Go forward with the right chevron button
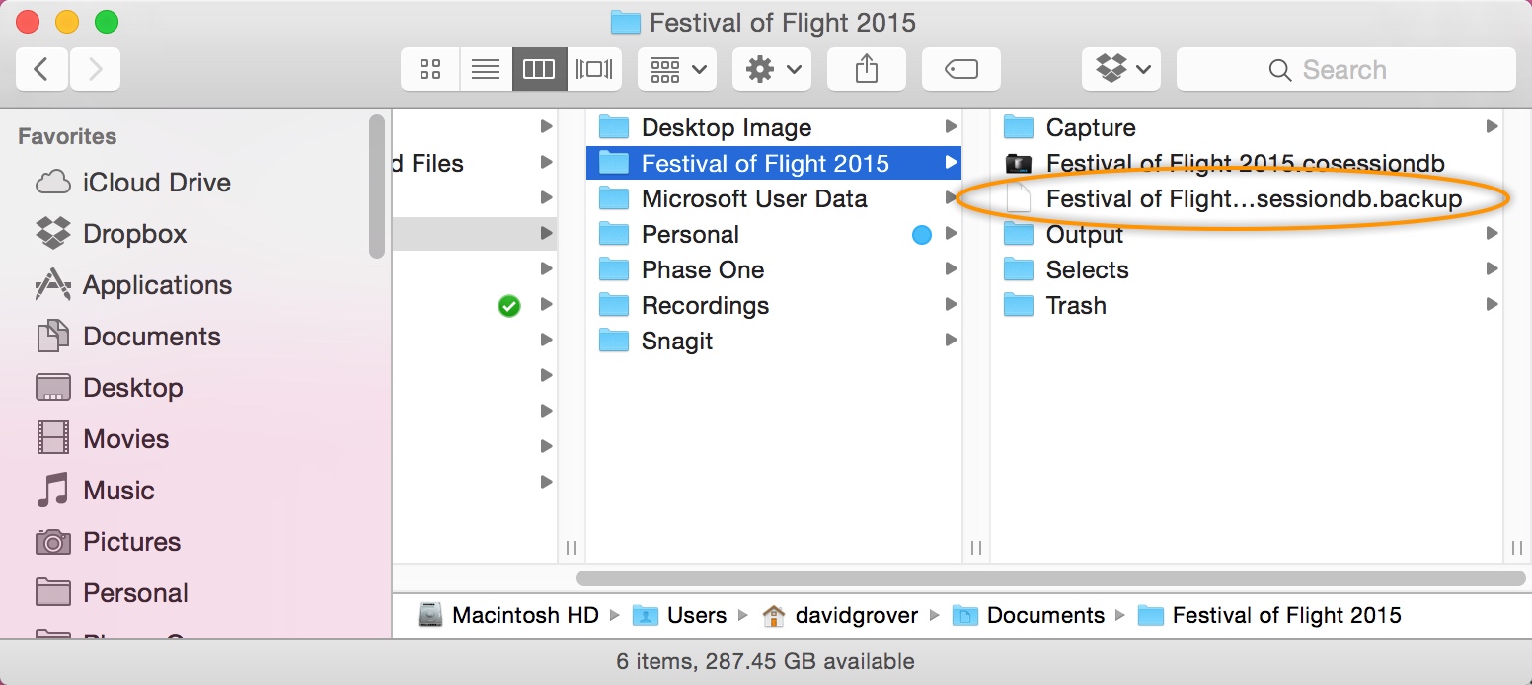This screenshot has height=685, width=1532. point(95,69)
